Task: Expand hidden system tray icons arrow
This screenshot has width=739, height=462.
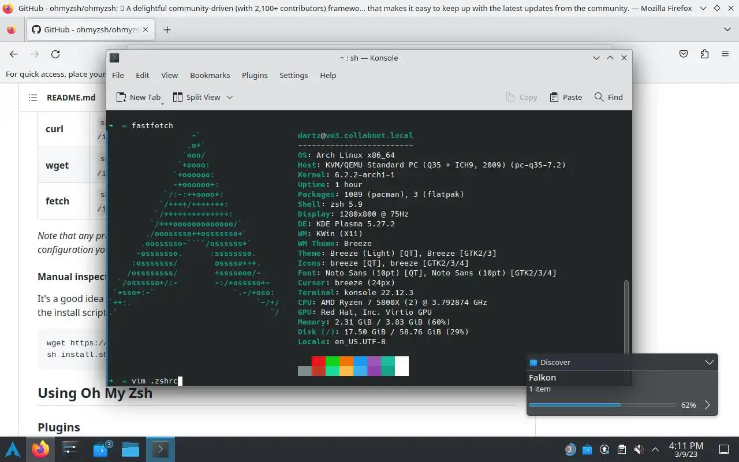Action: (655, 449)
